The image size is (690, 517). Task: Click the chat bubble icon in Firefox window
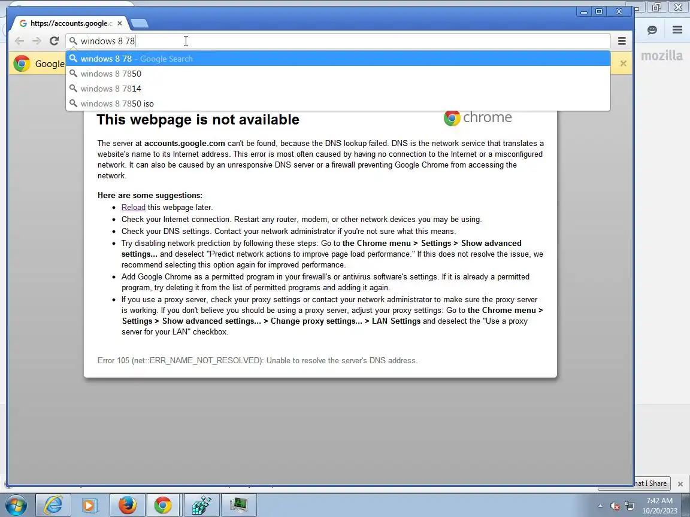[x=652, y=30]
